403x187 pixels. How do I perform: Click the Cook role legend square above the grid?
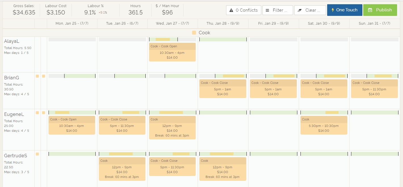click(x=194, y=33)
